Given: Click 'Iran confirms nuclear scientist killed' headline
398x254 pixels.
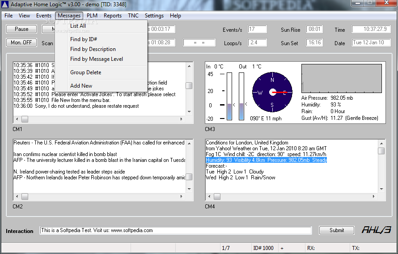Looking at the screenshot, I should point(65,154).
